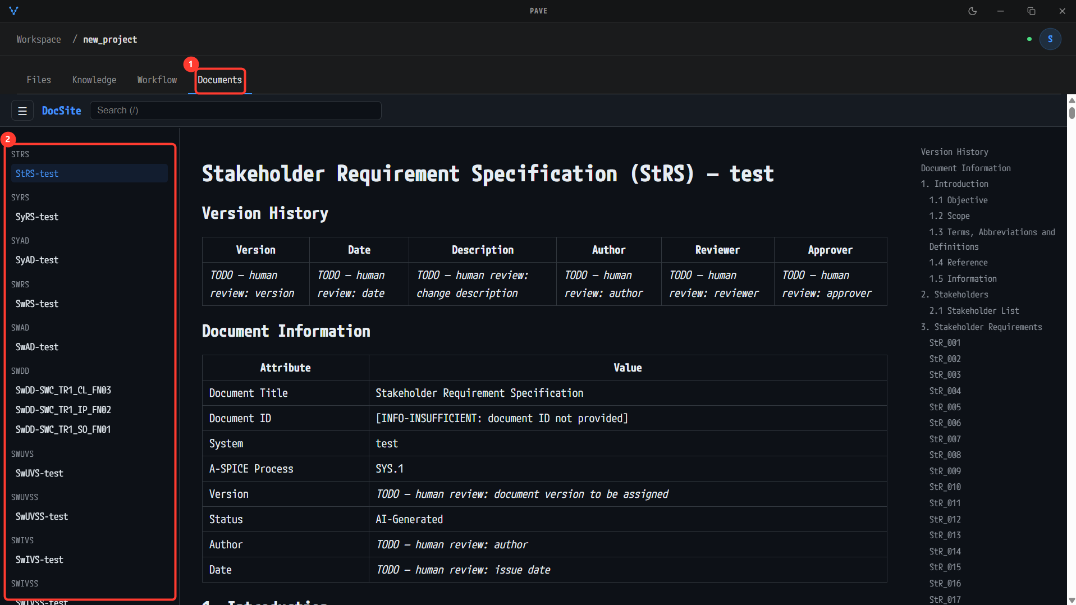Image resolution: width=1076 pixels, height=605 pixels.
Task: Jump to StR_001 in outline
Action: tap(945, 343)
